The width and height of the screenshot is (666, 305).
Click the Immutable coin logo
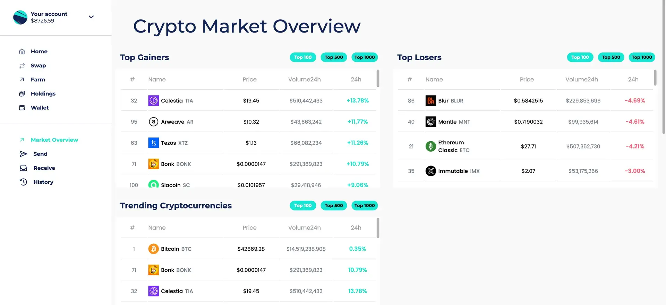pyautogui.click(x=430, y=171)
